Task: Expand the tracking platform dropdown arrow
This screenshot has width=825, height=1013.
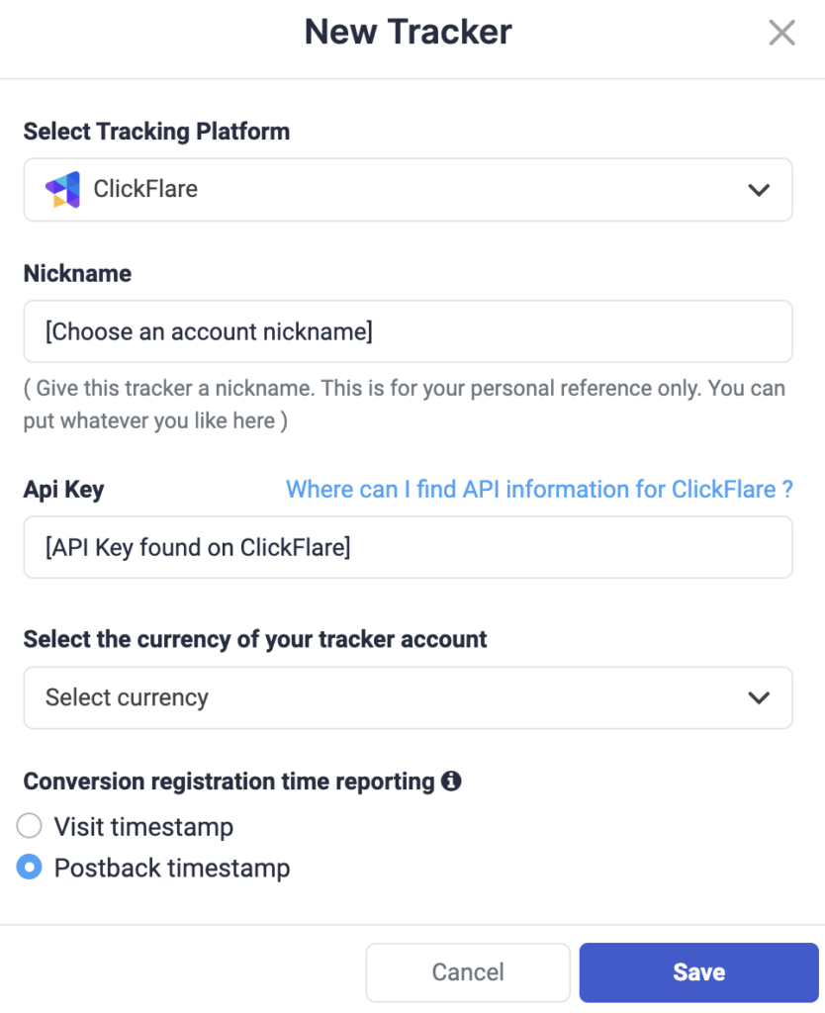Action: tap(759, 190)
